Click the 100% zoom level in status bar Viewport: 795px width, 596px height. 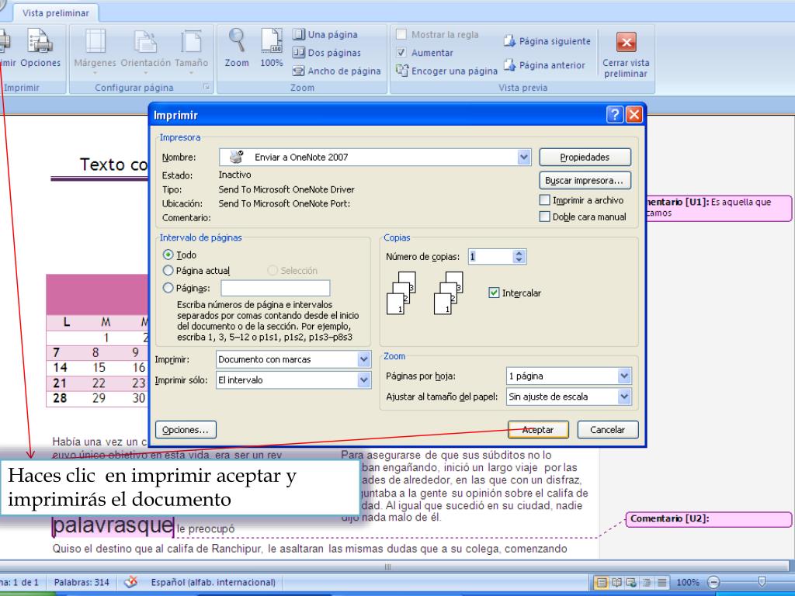point(688,582)
